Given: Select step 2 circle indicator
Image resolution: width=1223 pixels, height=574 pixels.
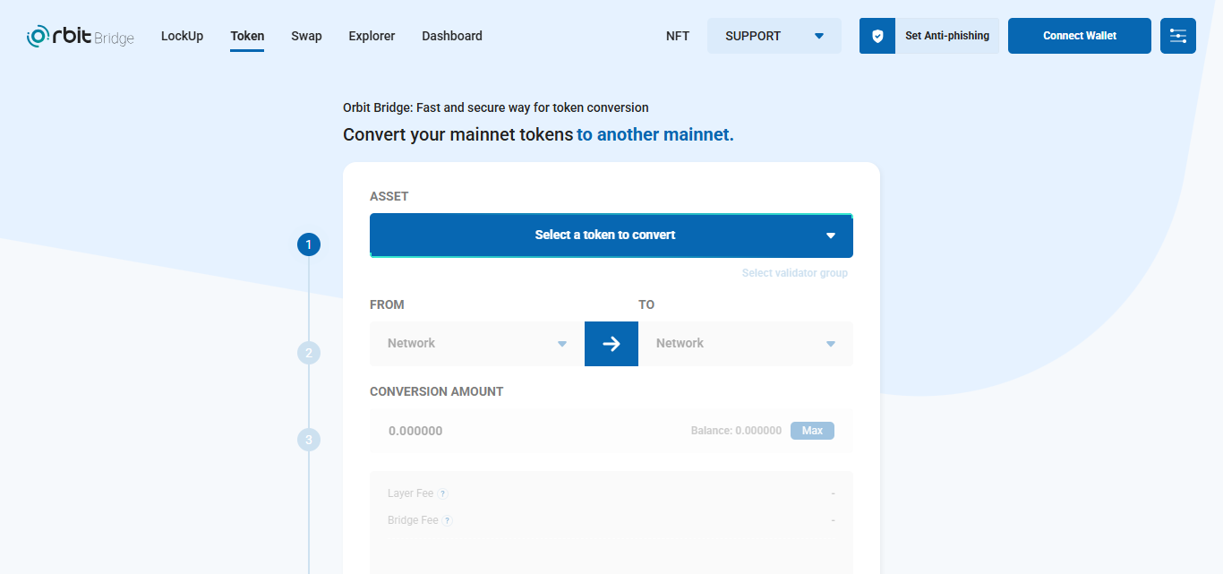Looking at the screenshot, I should click(x=309, y=353).
